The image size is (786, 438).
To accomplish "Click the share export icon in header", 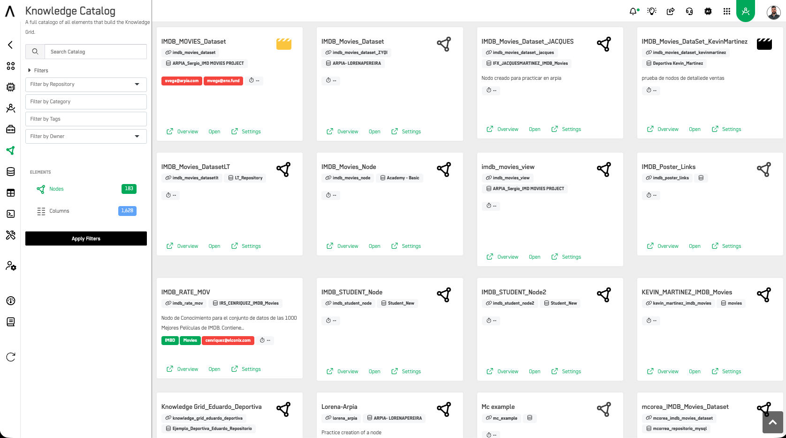I will (671, 11).
